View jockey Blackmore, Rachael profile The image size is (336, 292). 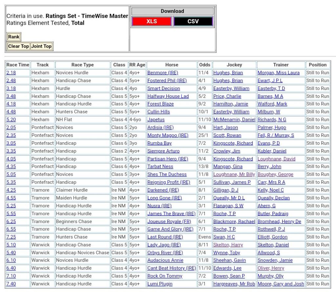[234, 221]
